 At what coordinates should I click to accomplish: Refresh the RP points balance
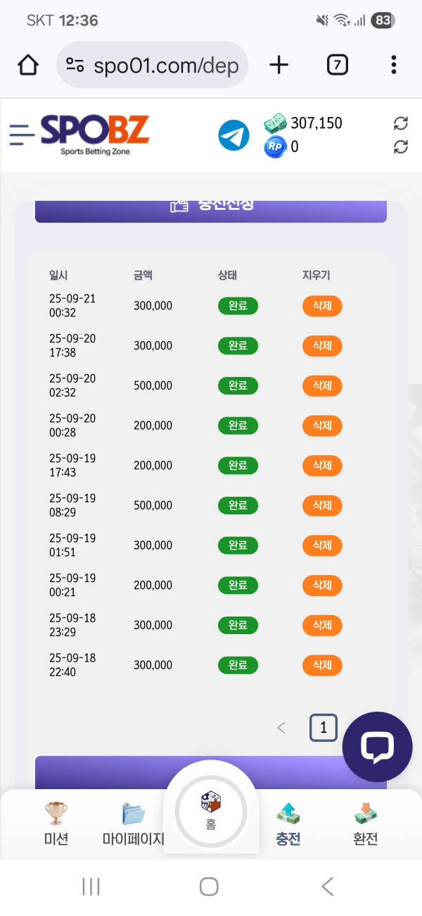tap(401, 147)
